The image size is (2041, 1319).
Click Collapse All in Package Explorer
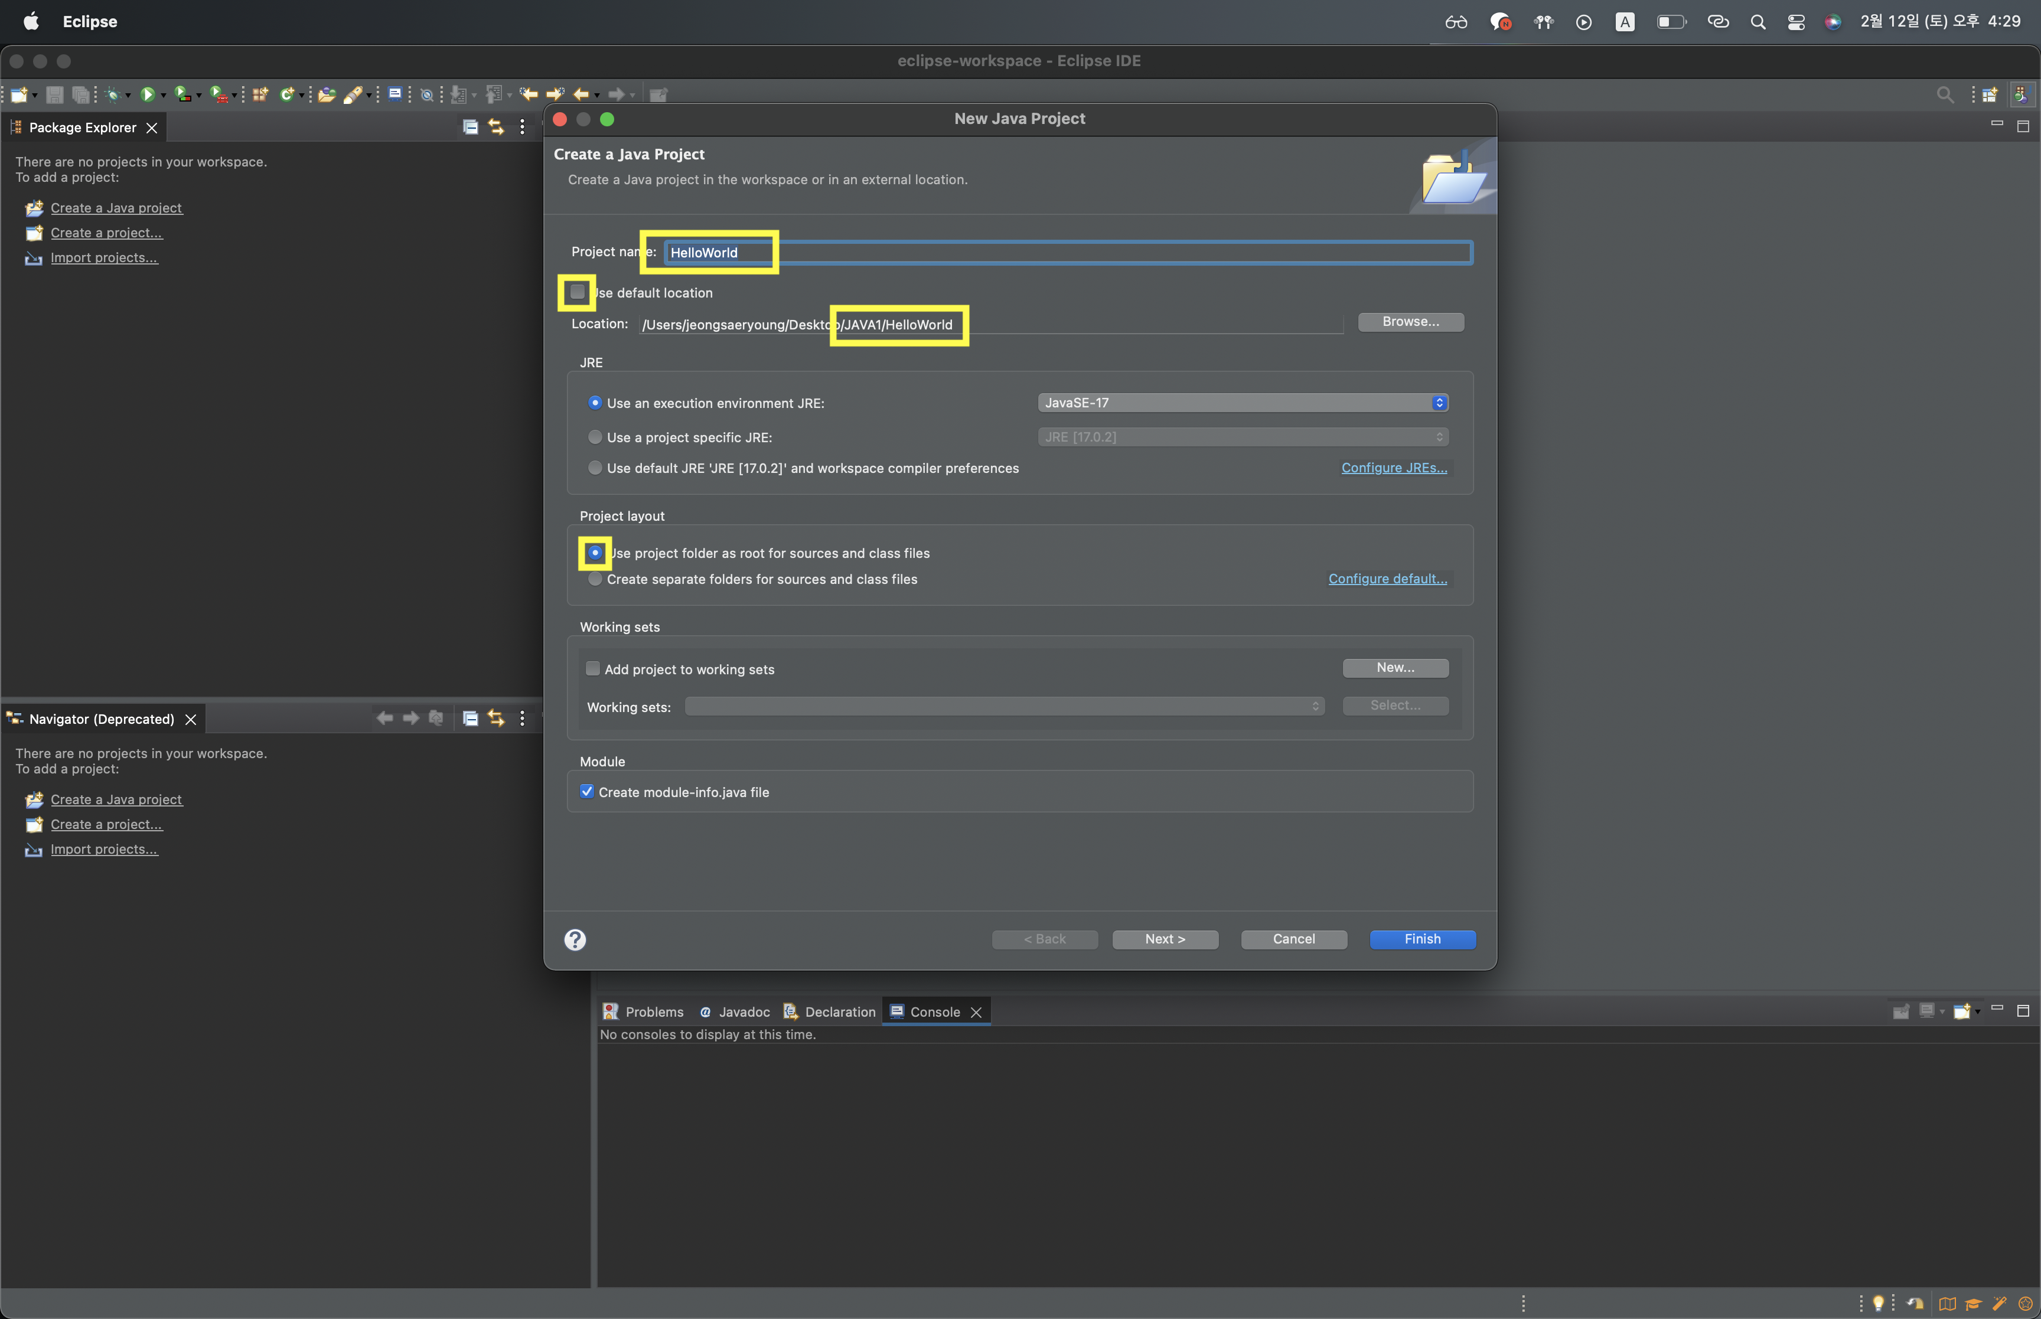[x=470, y=127]
